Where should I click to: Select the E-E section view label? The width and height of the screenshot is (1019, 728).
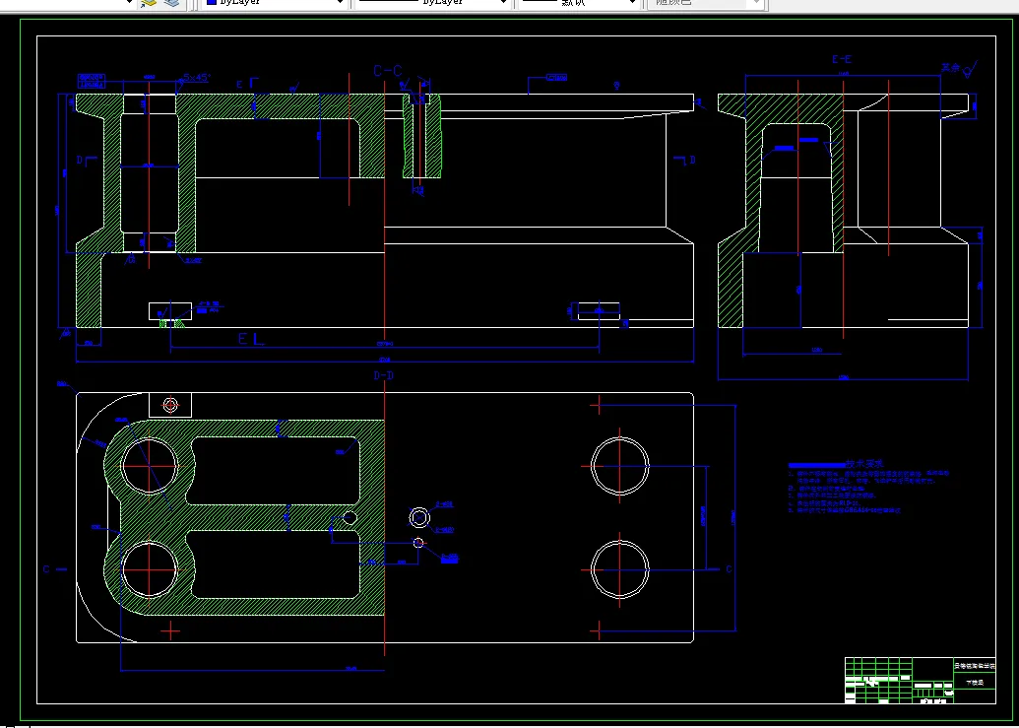tap(842, 59)
